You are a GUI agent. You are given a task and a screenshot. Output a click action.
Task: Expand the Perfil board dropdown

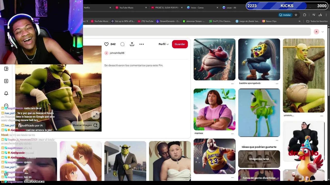click(x=163, y=44)
